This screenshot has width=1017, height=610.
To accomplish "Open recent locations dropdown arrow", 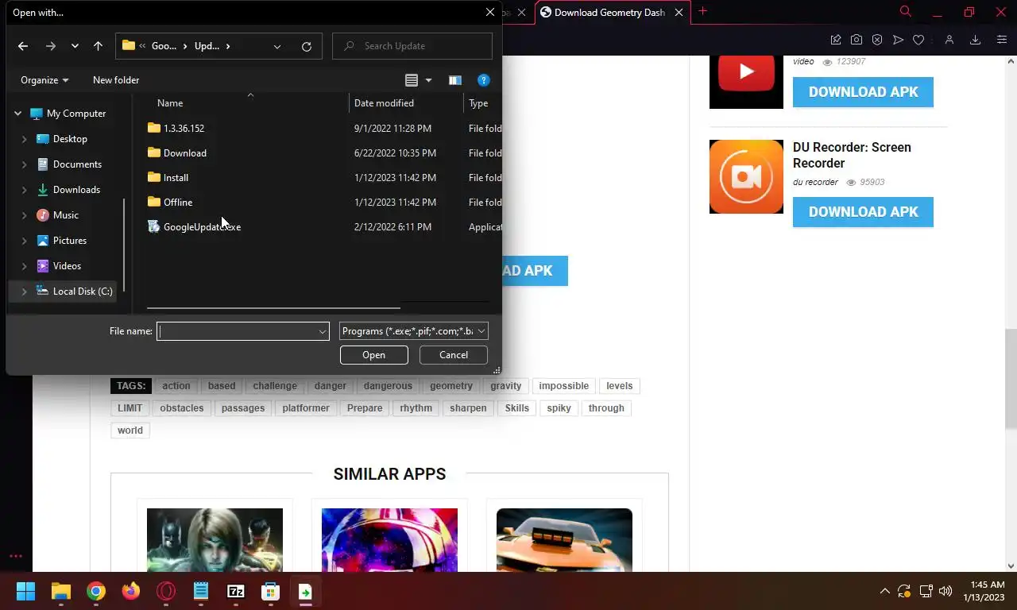I will tap(75, 46).
